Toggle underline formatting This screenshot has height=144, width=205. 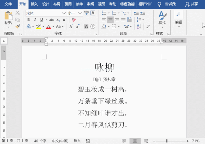click(x=41, y=20)
